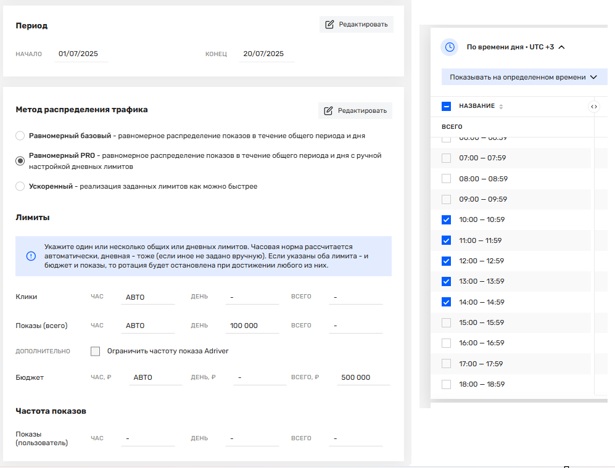Select the Равномерный базовый radio option
The image size is (615, 468).
[20, 136]
